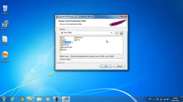The image size is (183, 102).
Task: Select the Program Files folder
Action: (x=66, y=47)
